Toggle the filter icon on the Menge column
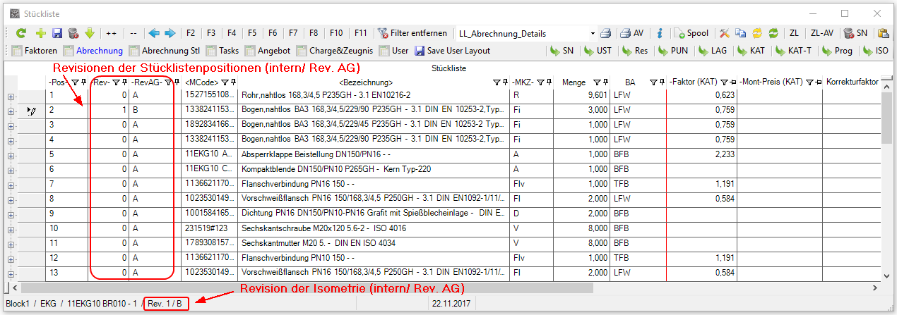This screenshot has height=315, width=897. (596, 82)
